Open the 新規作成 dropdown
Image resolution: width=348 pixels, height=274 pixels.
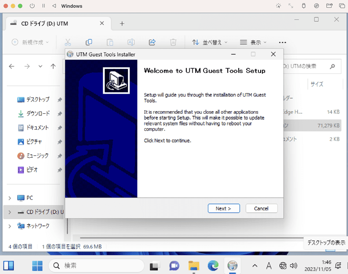coord(30,42)
